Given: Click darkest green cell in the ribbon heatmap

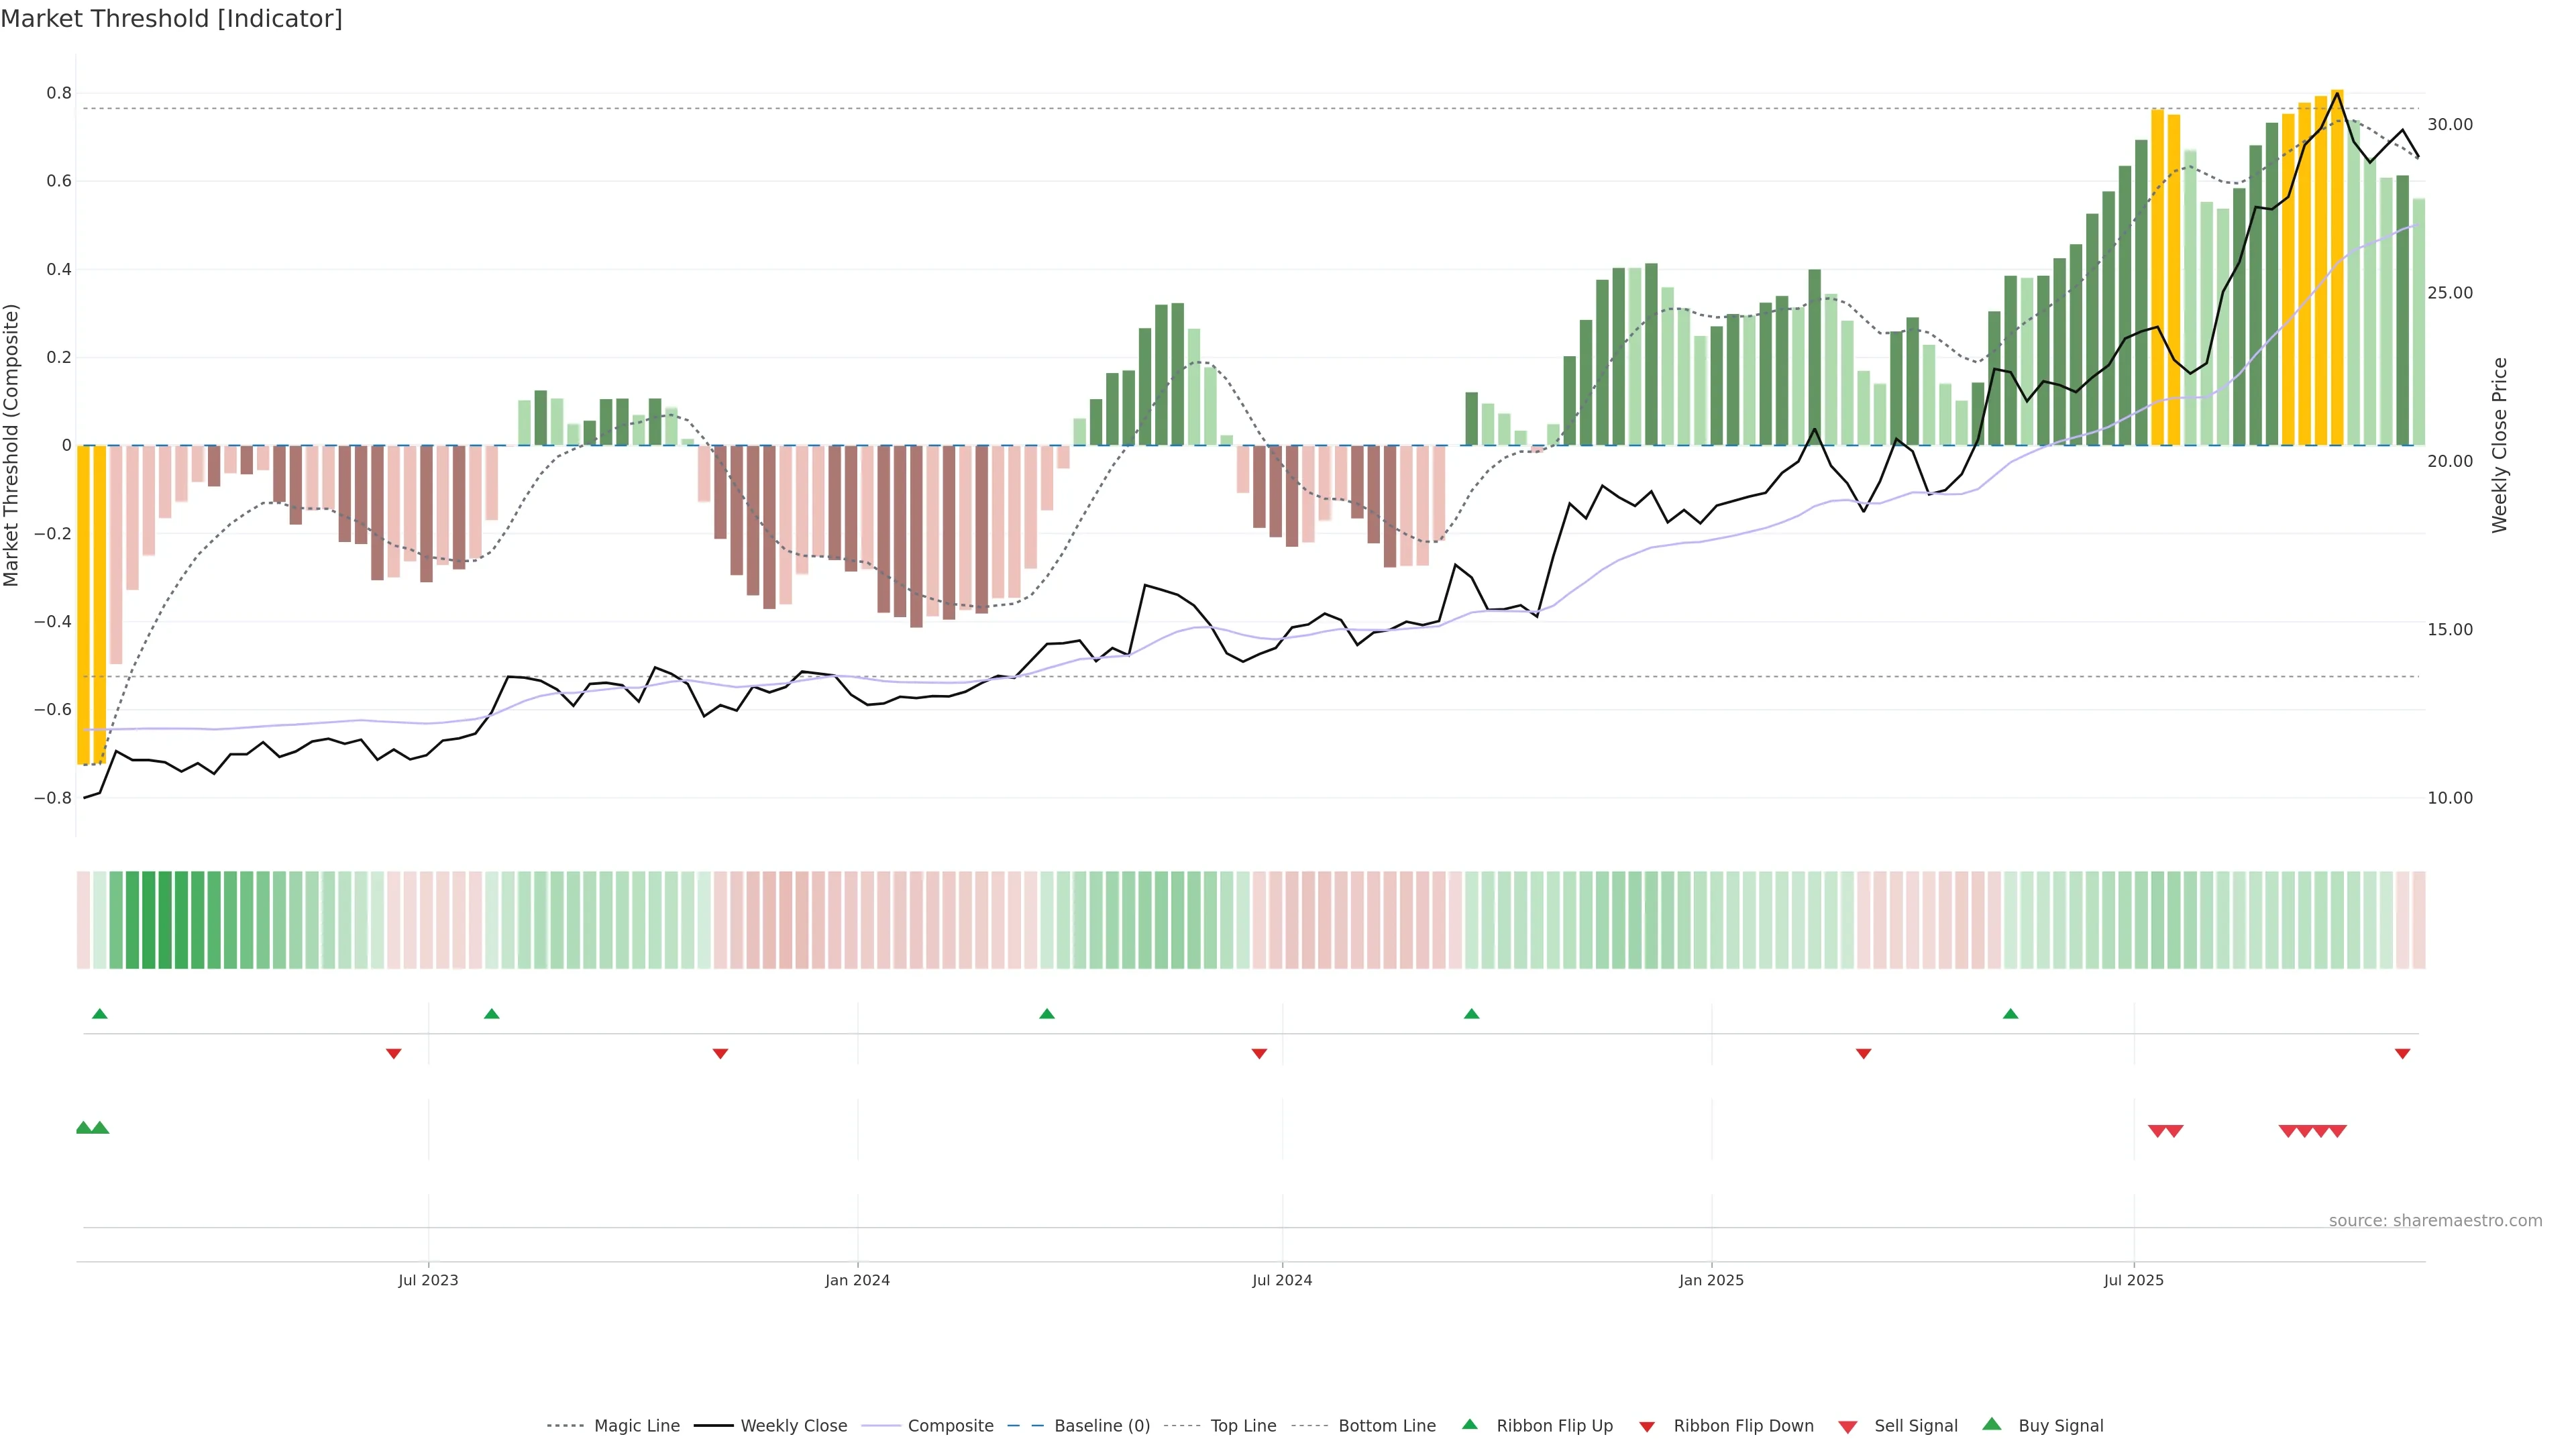Looking at the screenshot, I should (149, 920).
